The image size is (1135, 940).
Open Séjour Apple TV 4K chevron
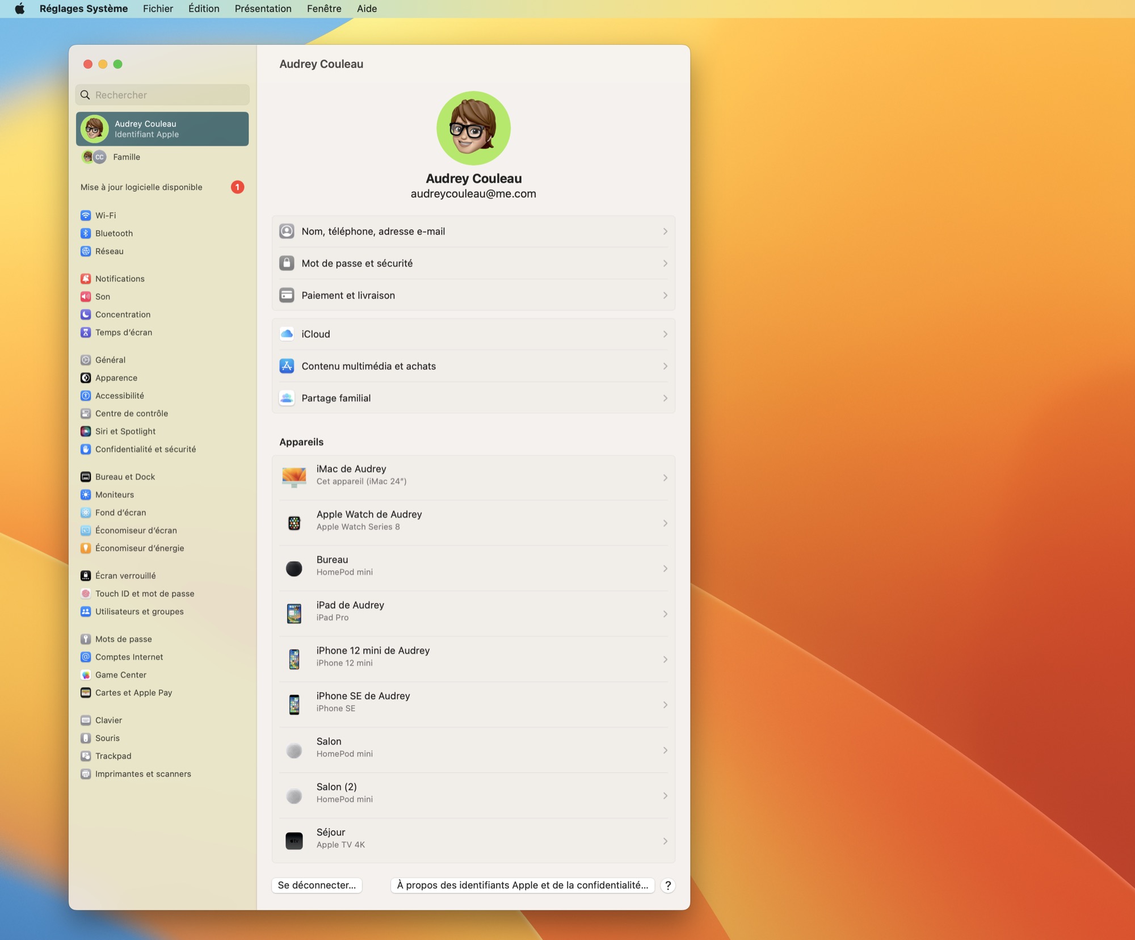pos(665,841)
